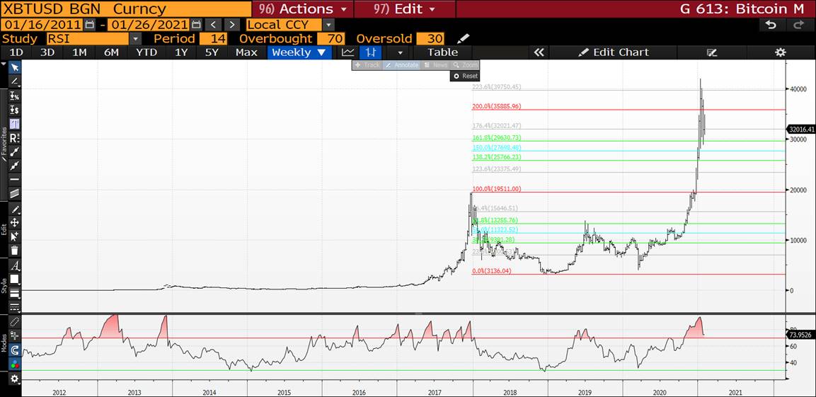Pick the highlighted T text tool in Favorites

tap(15, 125)
